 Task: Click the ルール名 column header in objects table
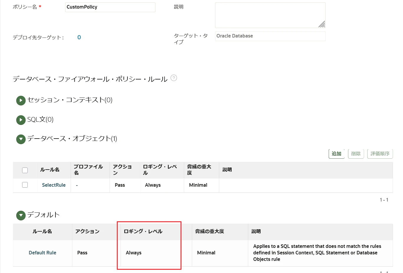[50, 170]
